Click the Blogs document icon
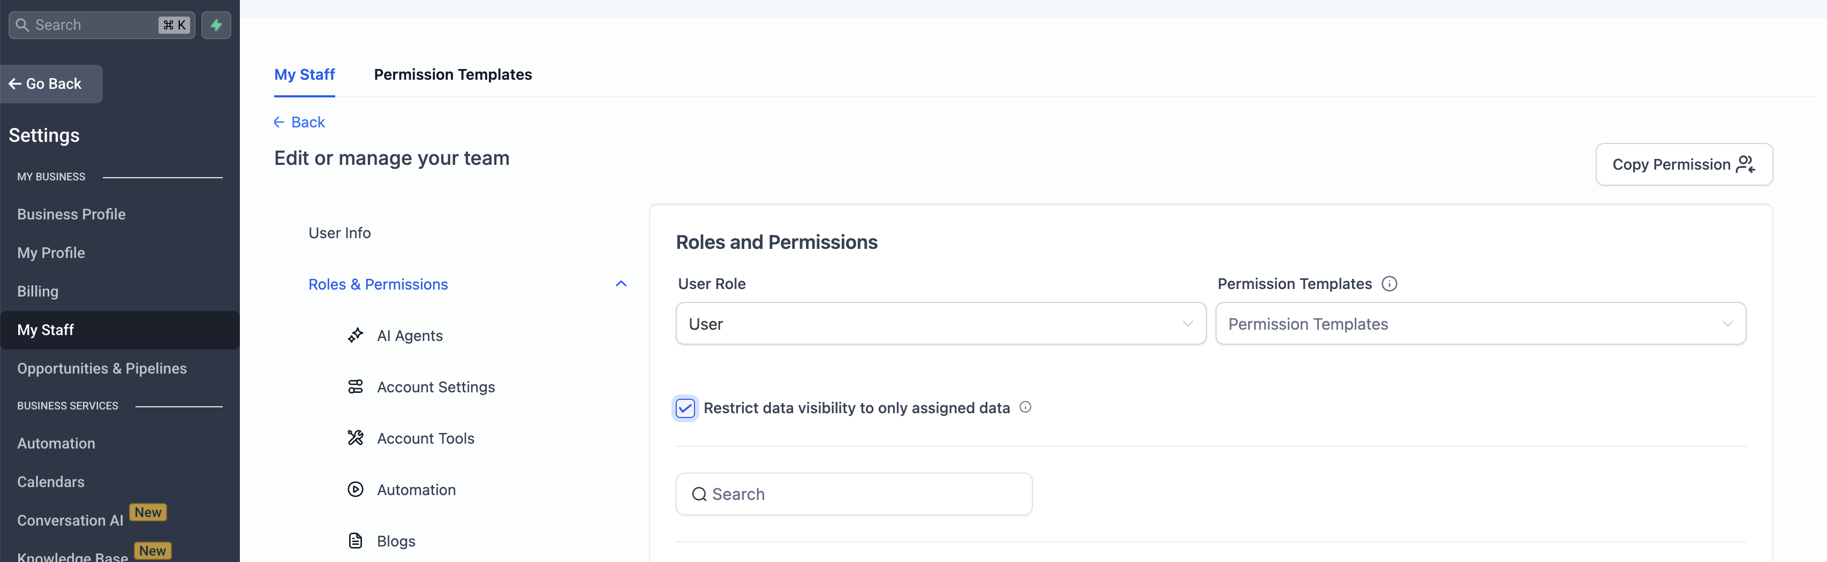 tap(356, 541)
